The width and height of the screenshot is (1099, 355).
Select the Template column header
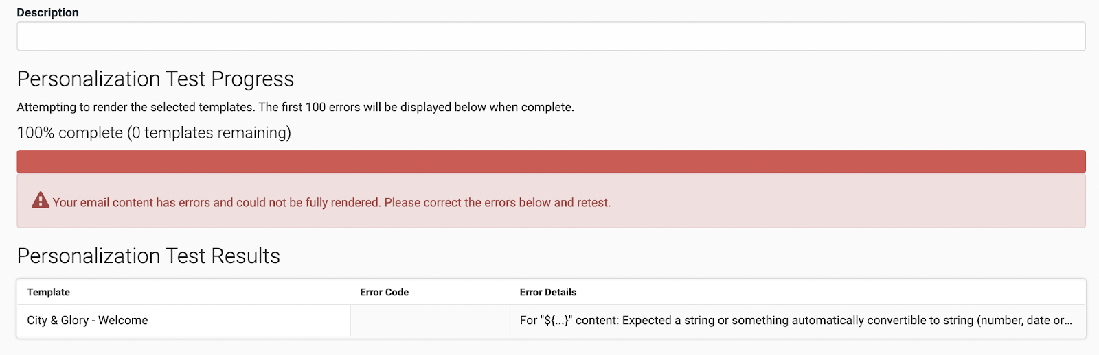point(48,292)
